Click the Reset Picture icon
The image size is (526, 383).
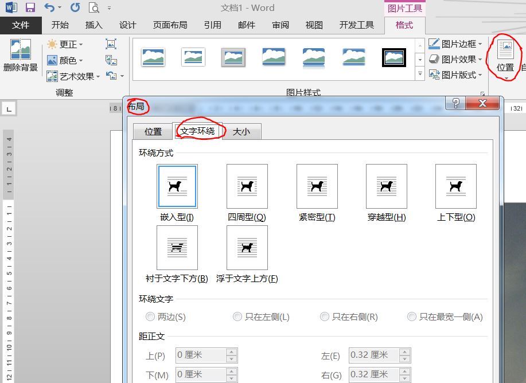pos(111,76)
